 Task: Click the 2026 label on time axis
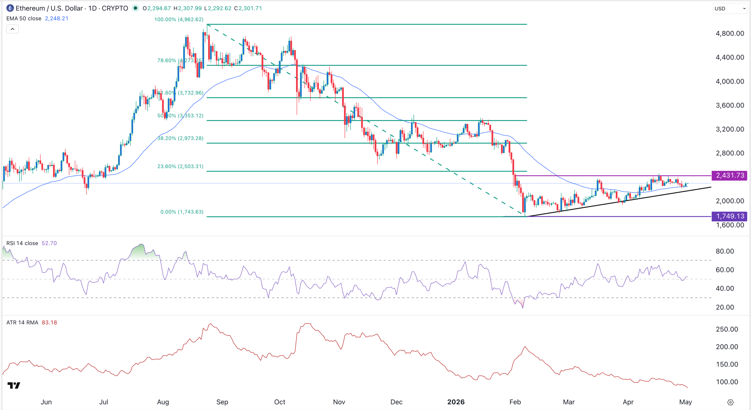pyautogui.click(x=456, y=402)
